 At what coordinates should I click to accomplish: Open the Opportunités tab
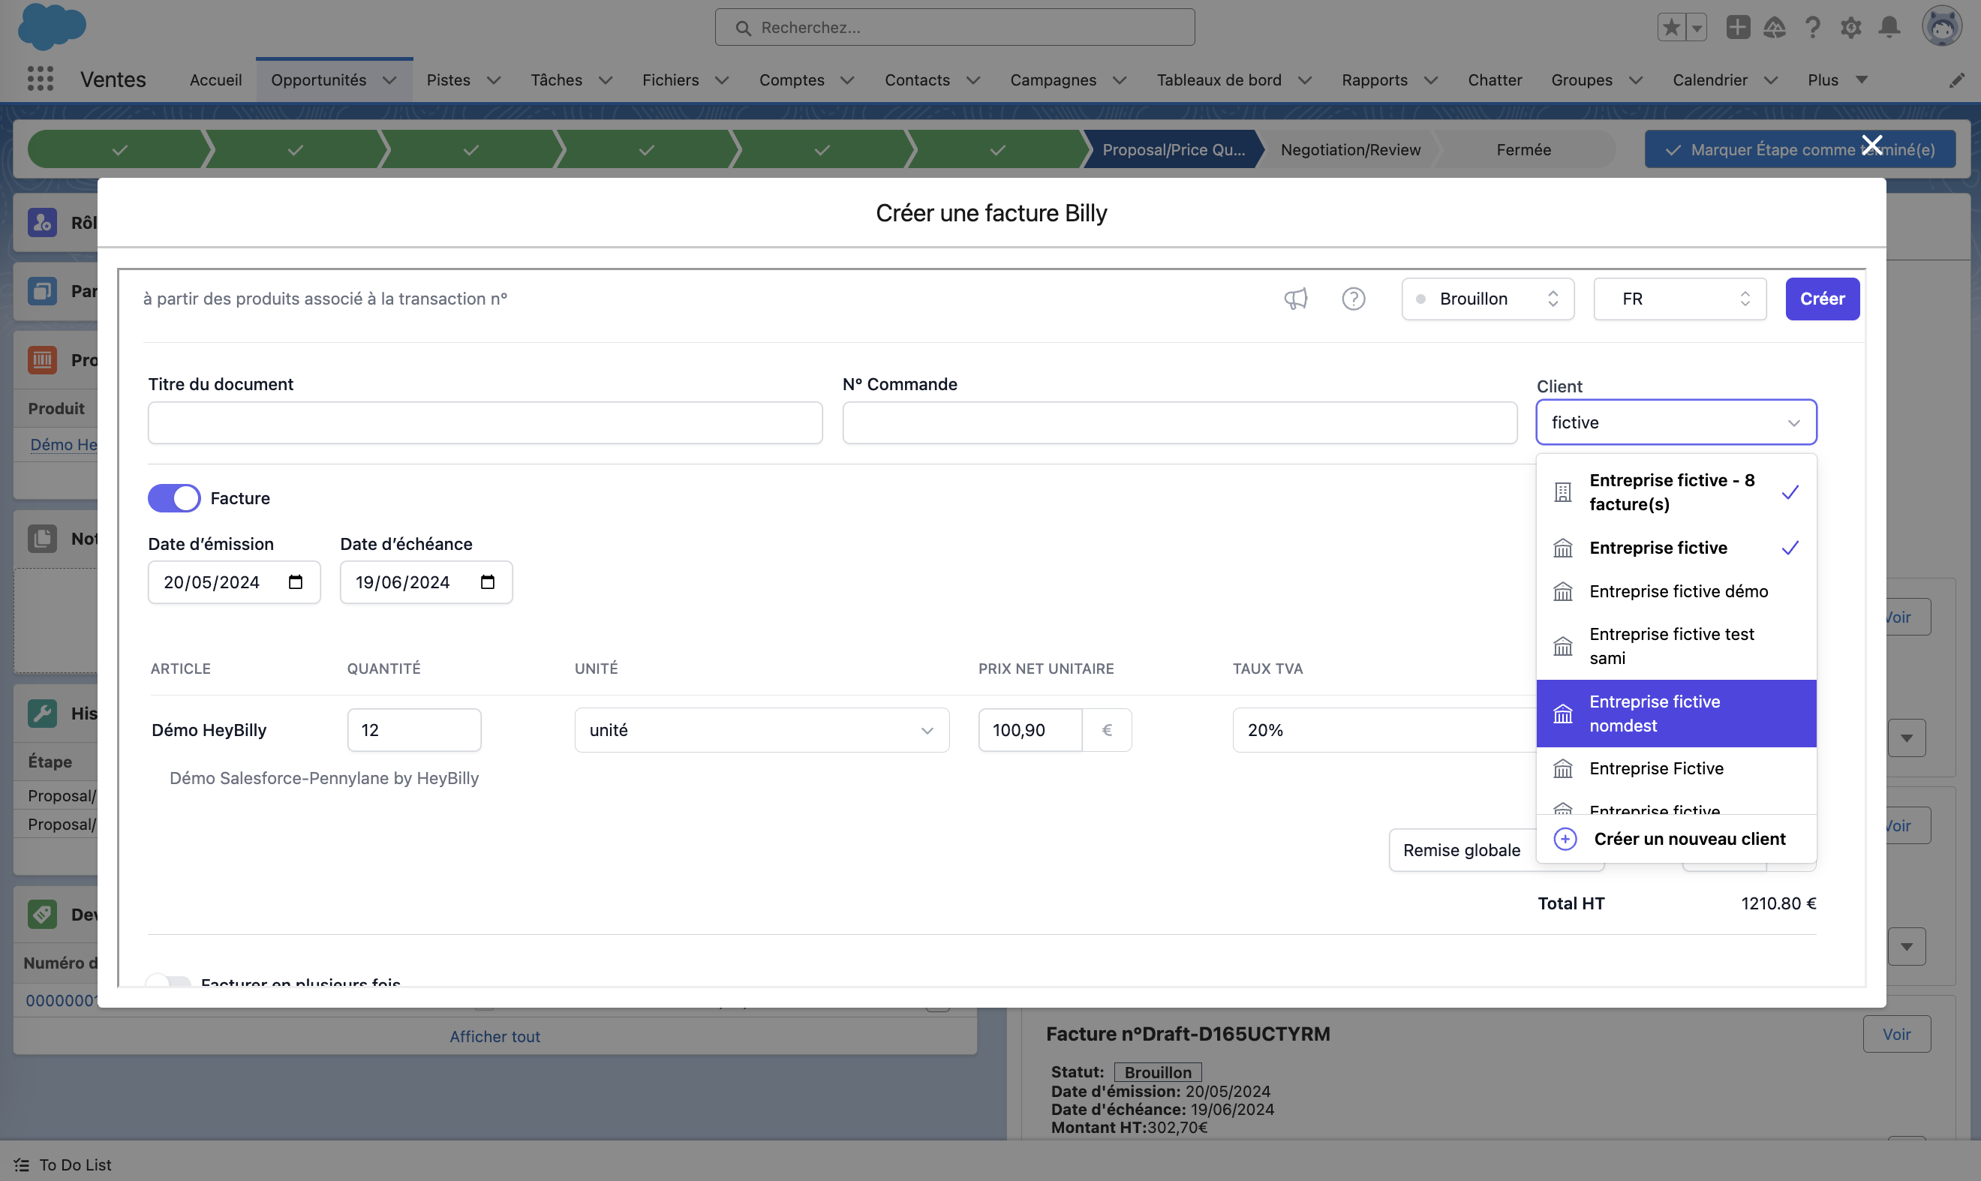[318, 80]
